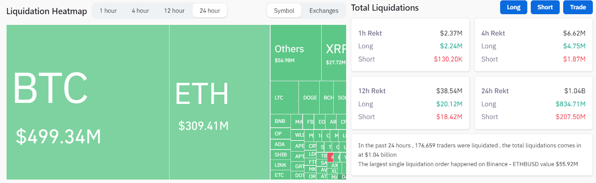The image size is (596, 183).
Task: Select the LTC tile in heatmap
Action: [x=285, y=98]
